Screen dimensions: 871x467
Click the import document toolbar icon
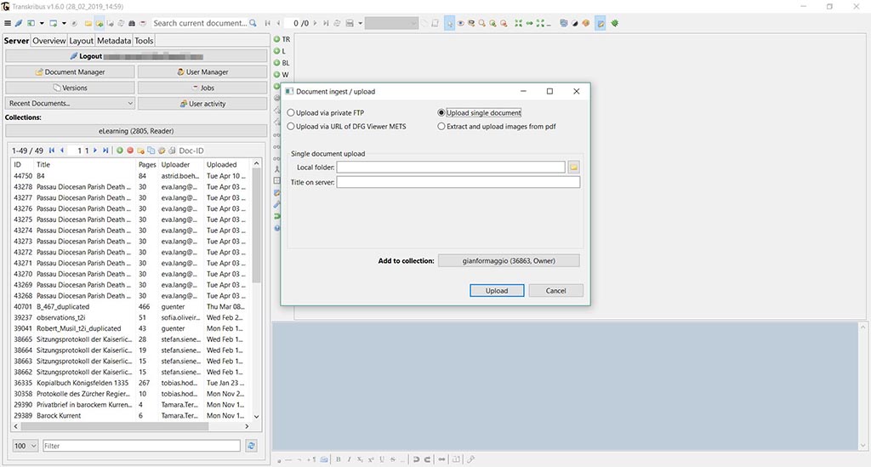point(100,23)
